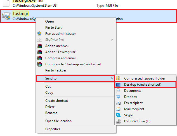
Task: Choose Rename in the context menu
Action: point(76,113)
